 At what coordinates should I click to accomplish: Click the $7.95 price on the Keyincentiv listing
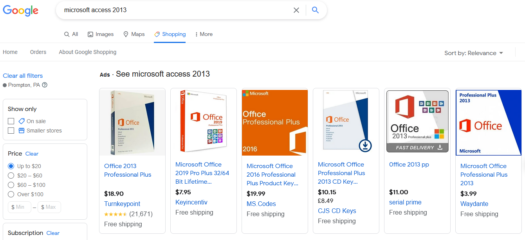[x=183, y=192]
